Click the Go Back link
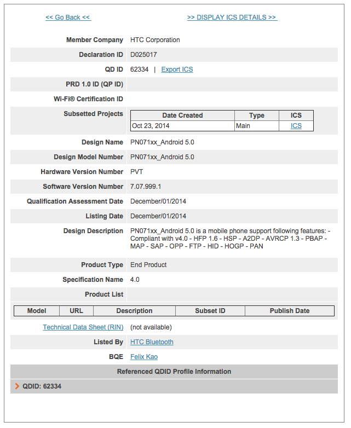 pos(68,18)
